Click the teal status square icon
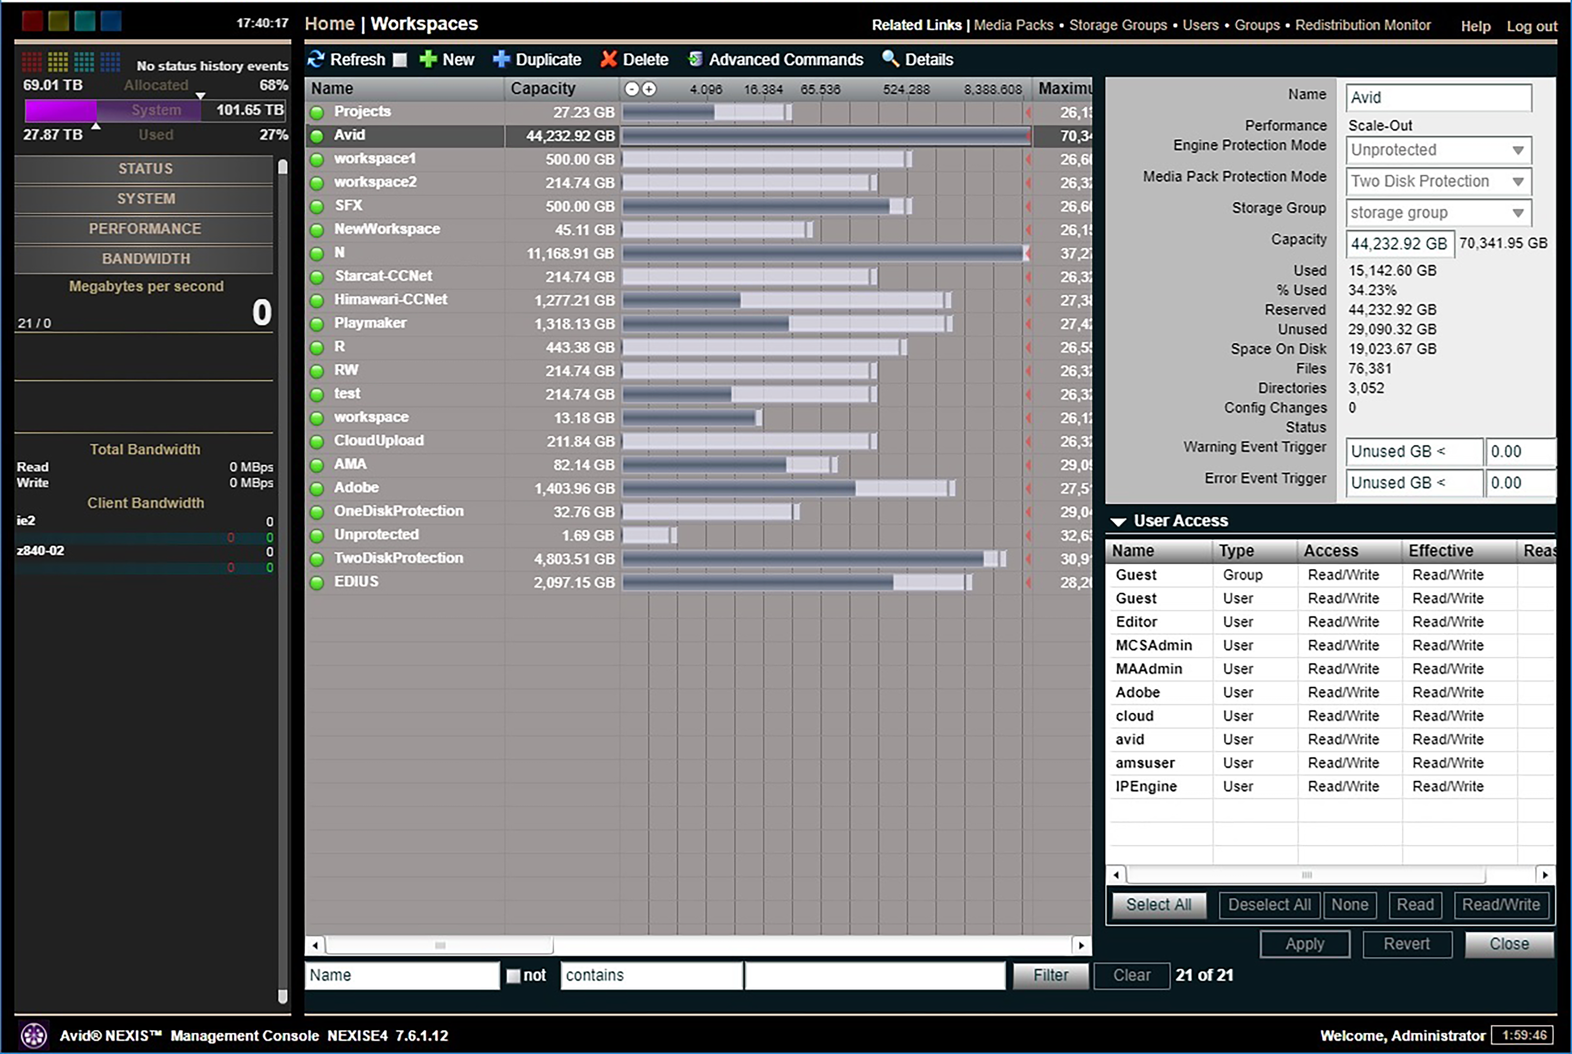Screen dimensions: 1572x1054 [85, 21]
